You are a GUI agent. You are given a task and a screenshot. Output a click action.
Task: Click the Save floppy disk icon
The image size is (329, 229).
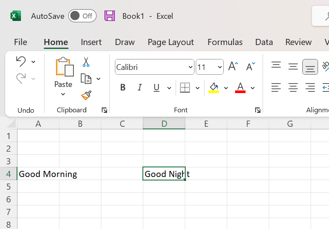click(109, 16)
